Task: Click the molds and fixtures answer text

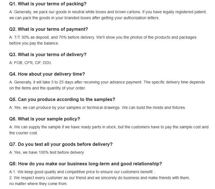Action: tap(97, 108)
